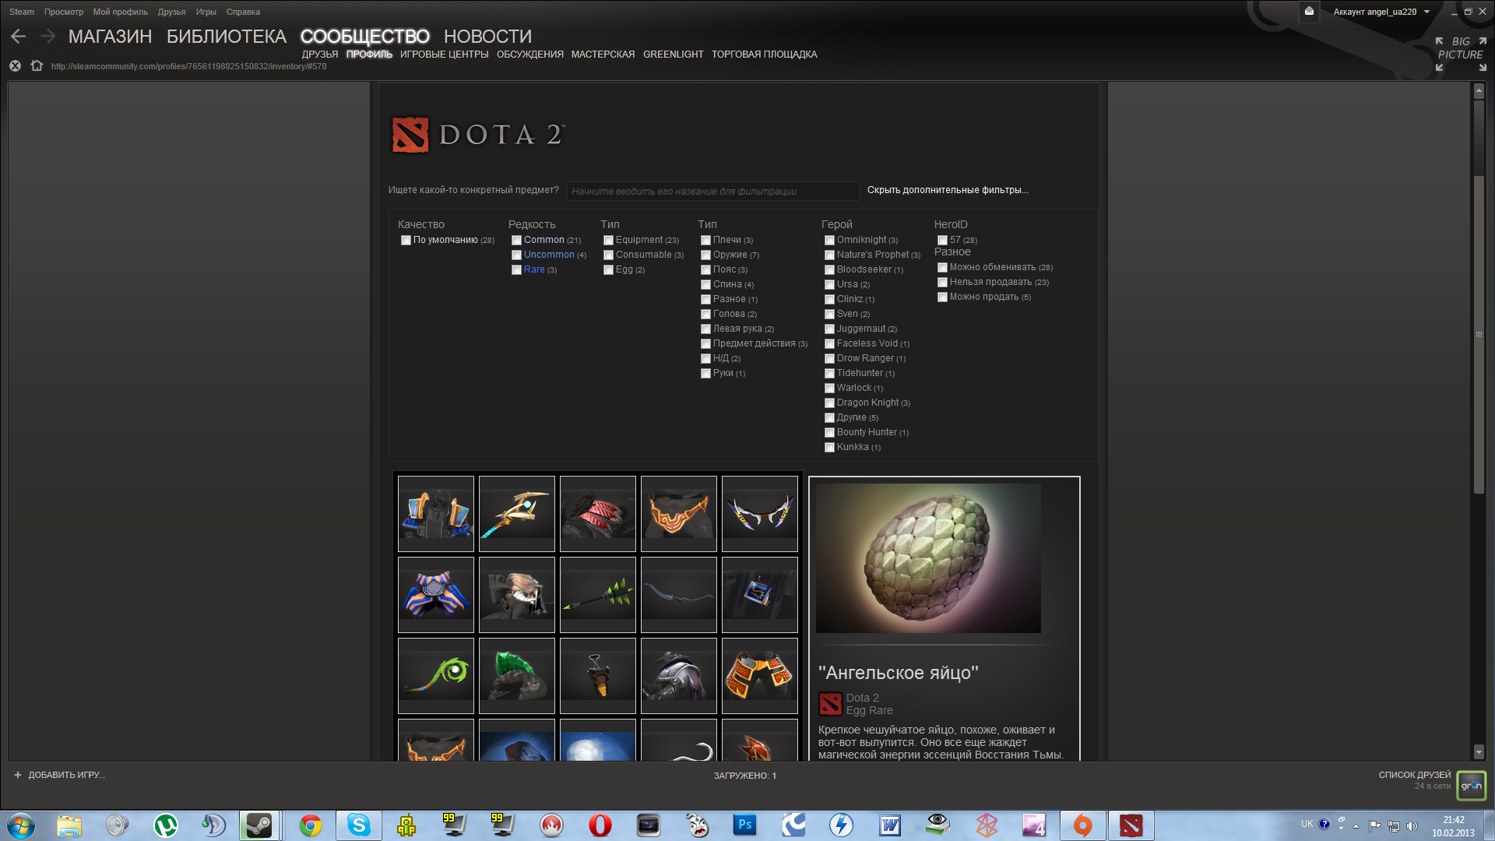The height and width of the screenshot is (841, 1495).
Task: Open 'СПИСОК ДРУЗЕЙ' friends list
Action: 1415,775
